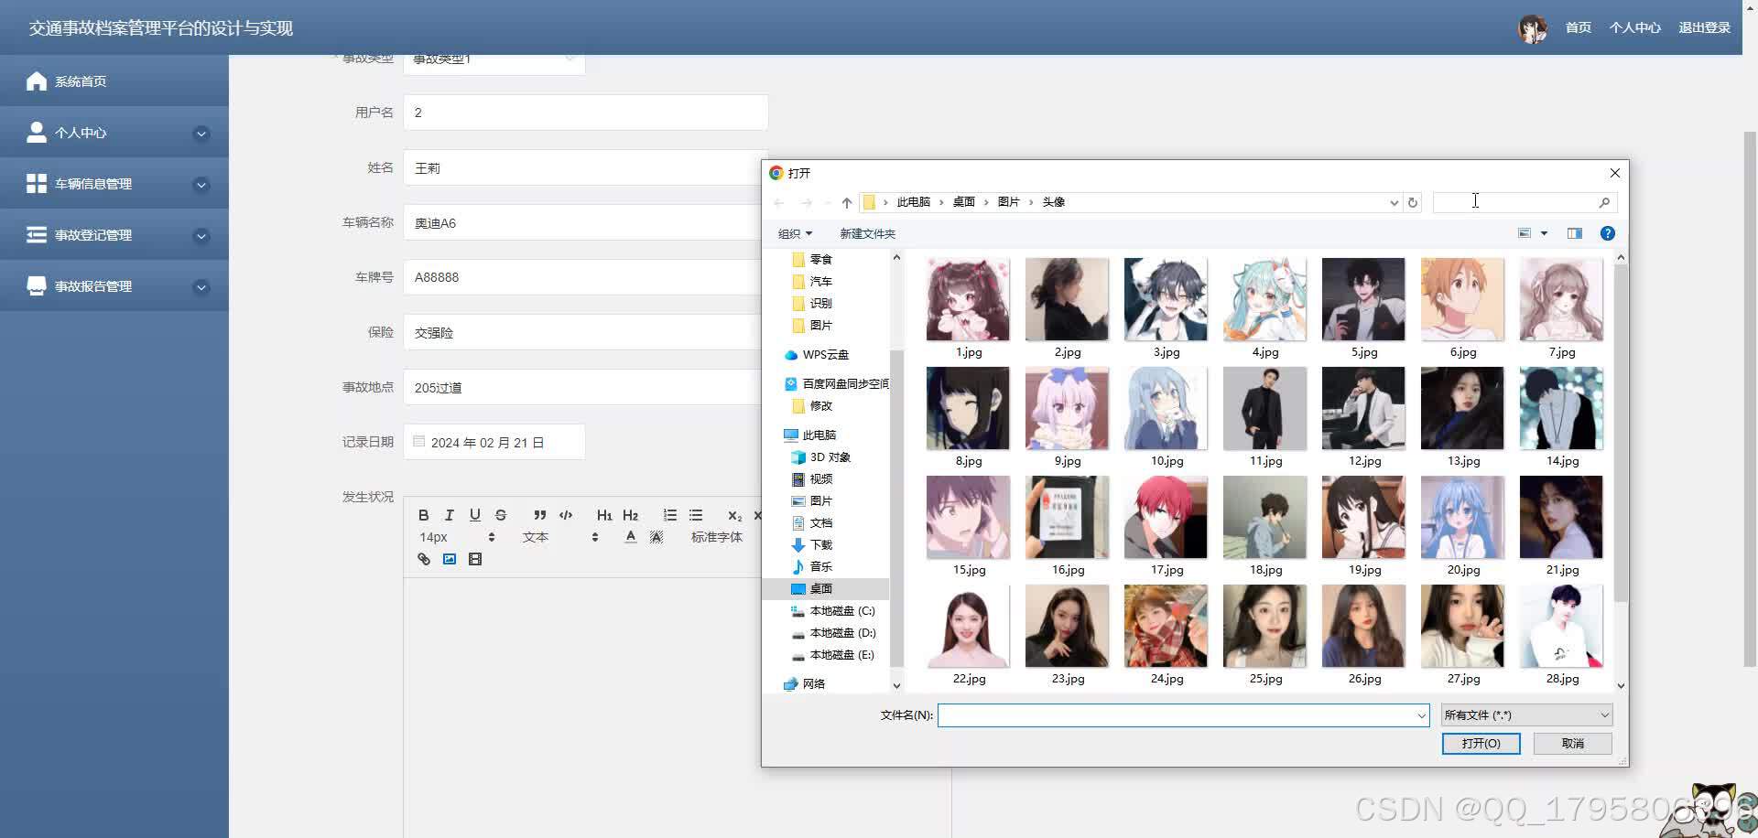Screen dimensions: 1758x838
Task: Open 汽车 folder in navigation tree
Action: [820, 281]
